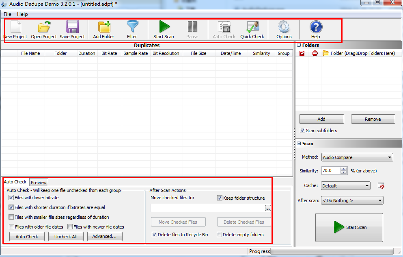
Task: Sort duplicates by Folder column
Action: click(61, 53)
